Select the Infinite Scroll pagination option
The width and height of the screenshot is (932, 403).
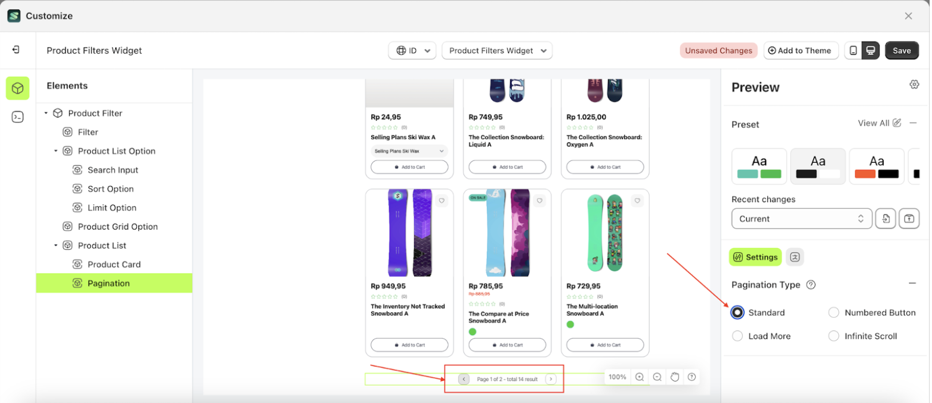(x=834, y=336)
